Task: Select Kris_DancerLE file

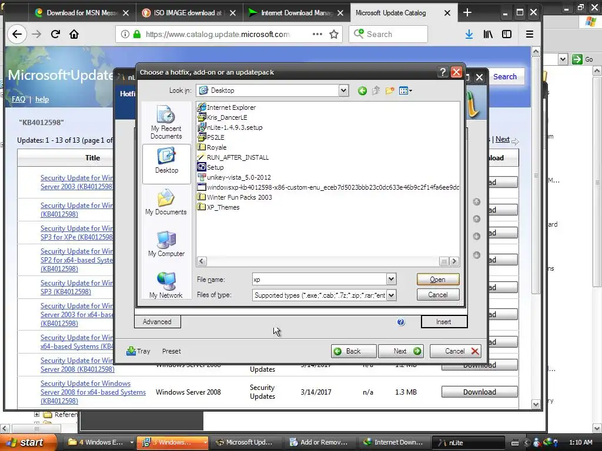Action: pos(222,117)
